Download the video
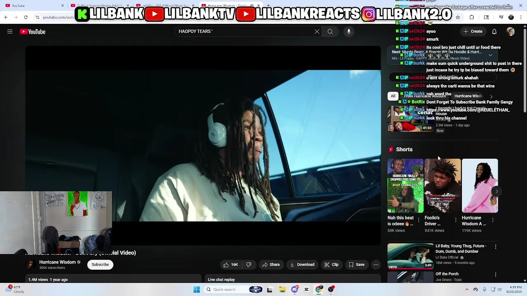Image resolution: width=527 pixels, height=296 pixels. coord(302,265)
